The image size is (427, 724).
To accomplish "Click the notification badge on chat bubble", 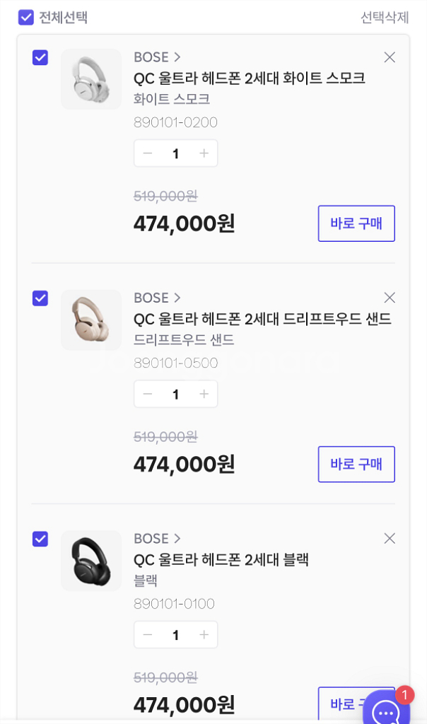I will click(x=405, y=696).
